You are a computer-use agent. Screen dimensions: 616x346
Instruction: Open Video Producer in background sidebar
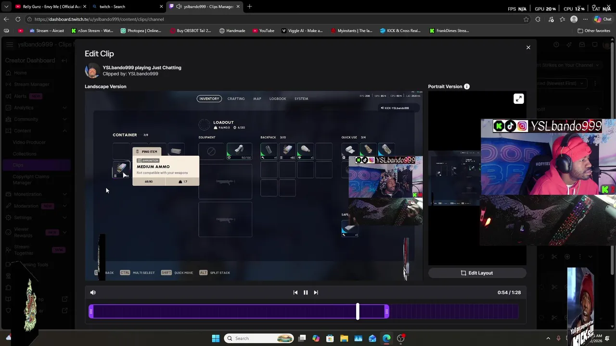tap(29, 142)
